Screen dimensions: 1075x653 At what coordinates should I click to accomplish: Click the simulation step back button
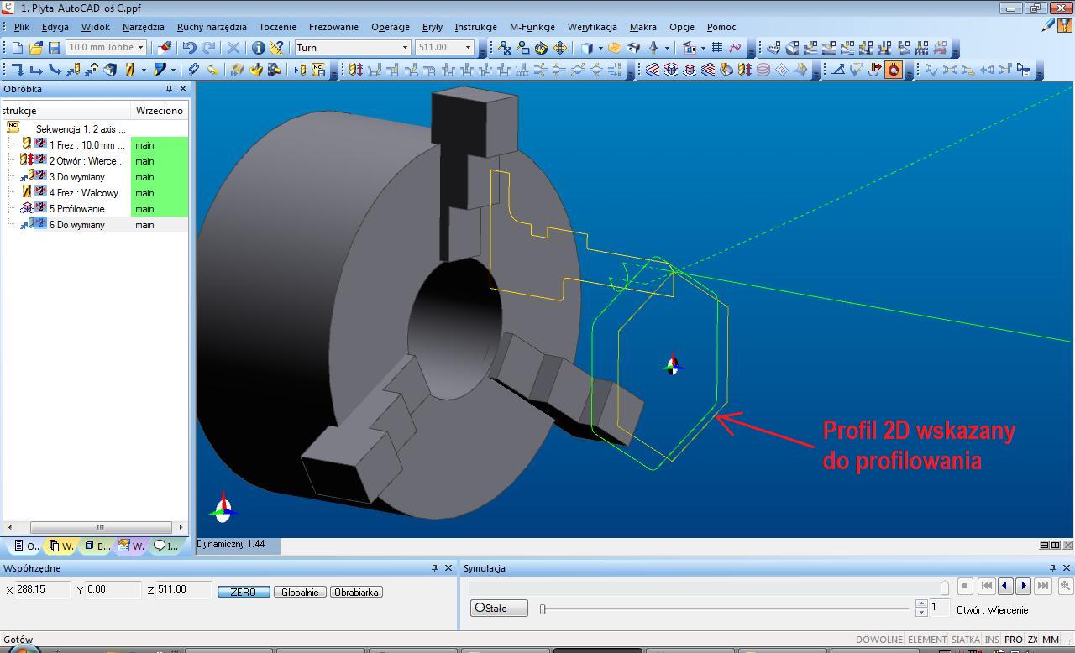1005,586
